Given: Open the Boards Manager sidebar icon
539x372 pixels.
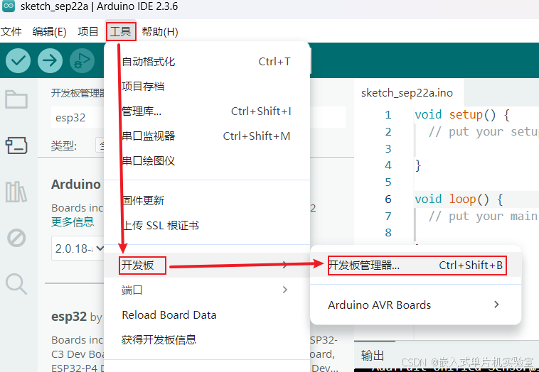Looking at the screenshot, I should [16, 146].
